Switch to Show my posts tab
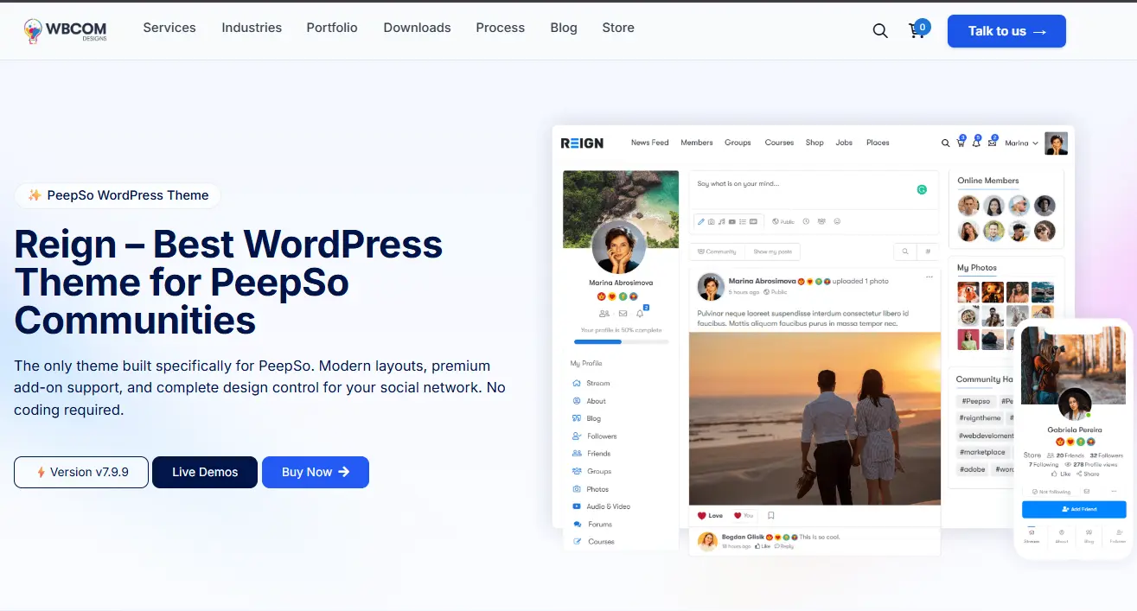 pos(772,251)
